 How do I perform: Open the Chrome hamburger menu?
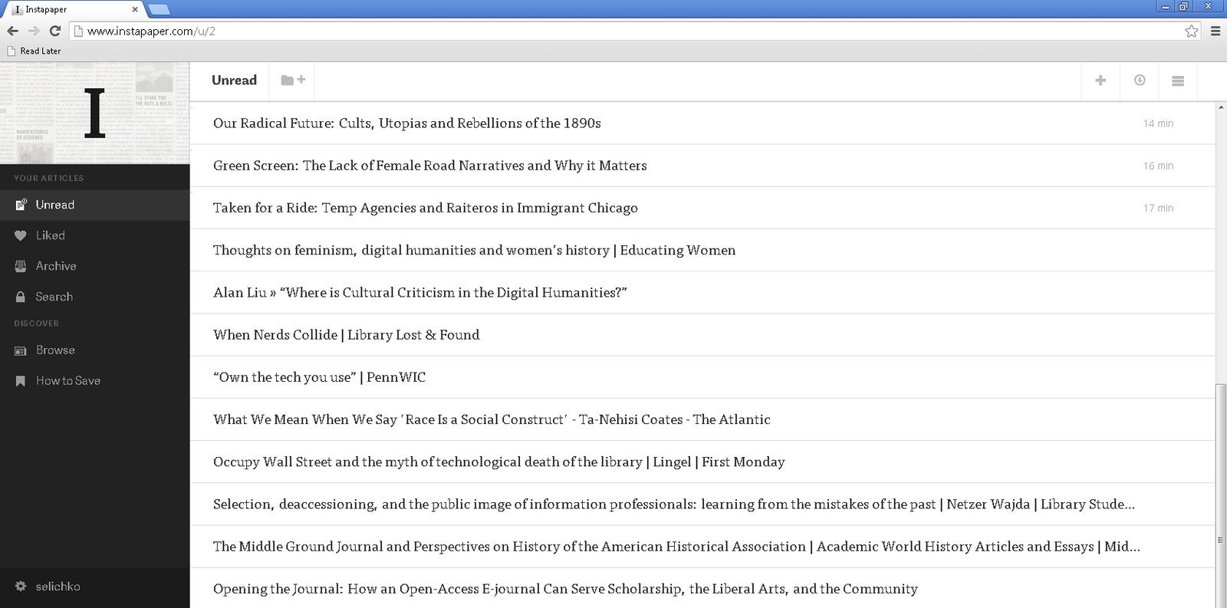tap(1215, 31)
